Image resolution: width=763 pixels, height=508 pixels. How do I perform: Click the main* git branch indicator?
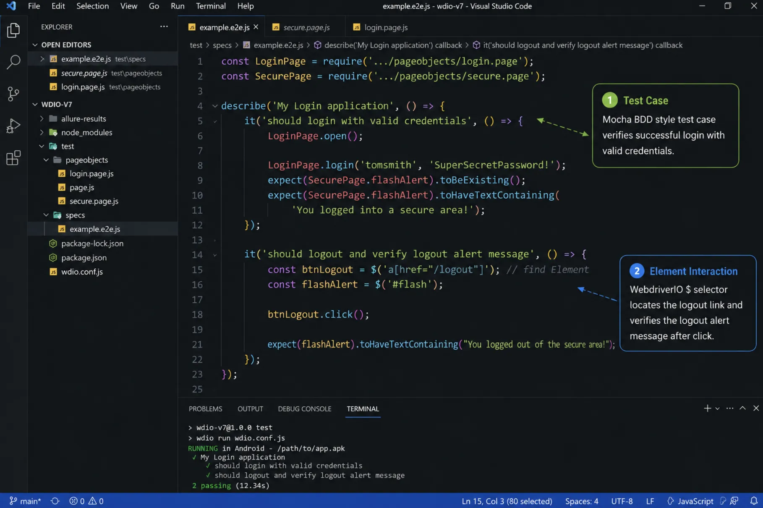point(25,501)
